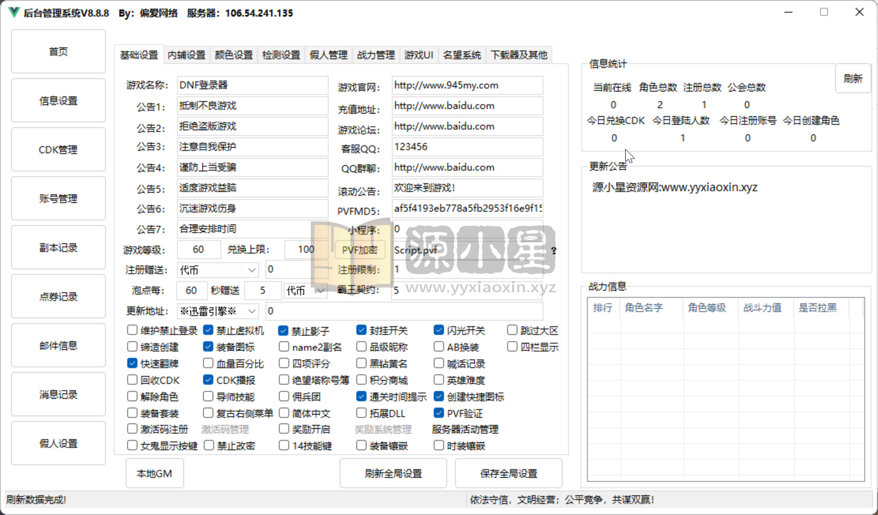The width and height of the screenshot is (878, 515).
Task: Select CDK管理 in the left sidebar
Action: coord(58,149)
